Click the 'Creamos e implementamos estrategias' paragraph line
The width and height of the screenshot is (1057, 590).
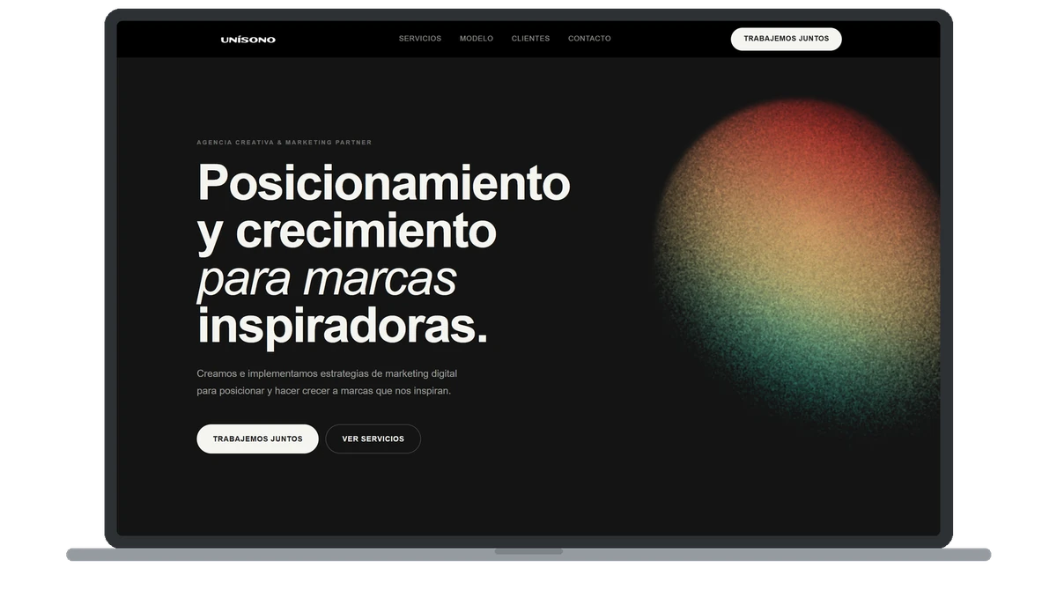(327, 373)
